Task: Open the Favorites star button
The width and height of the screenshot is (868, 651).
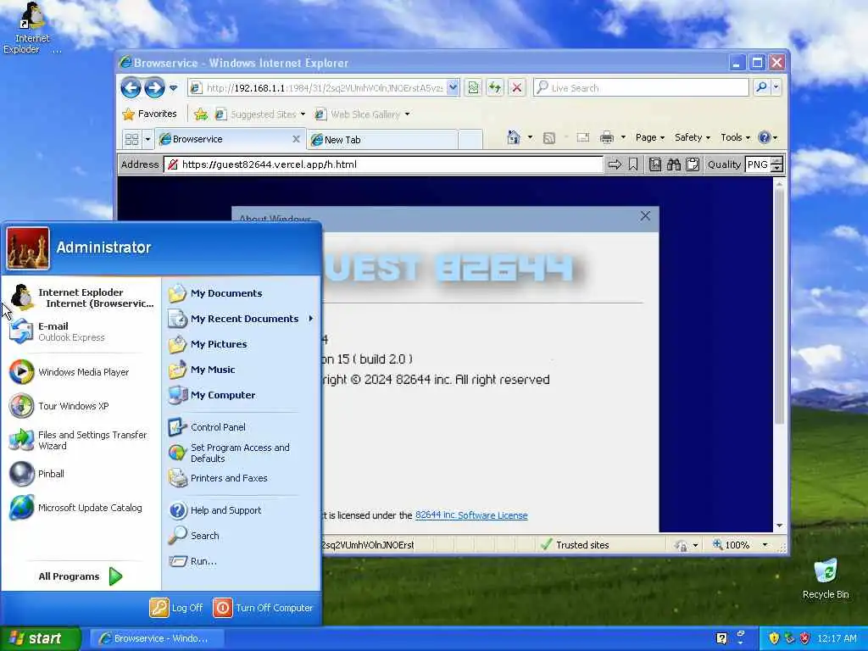Action: (x=149, y=114)
